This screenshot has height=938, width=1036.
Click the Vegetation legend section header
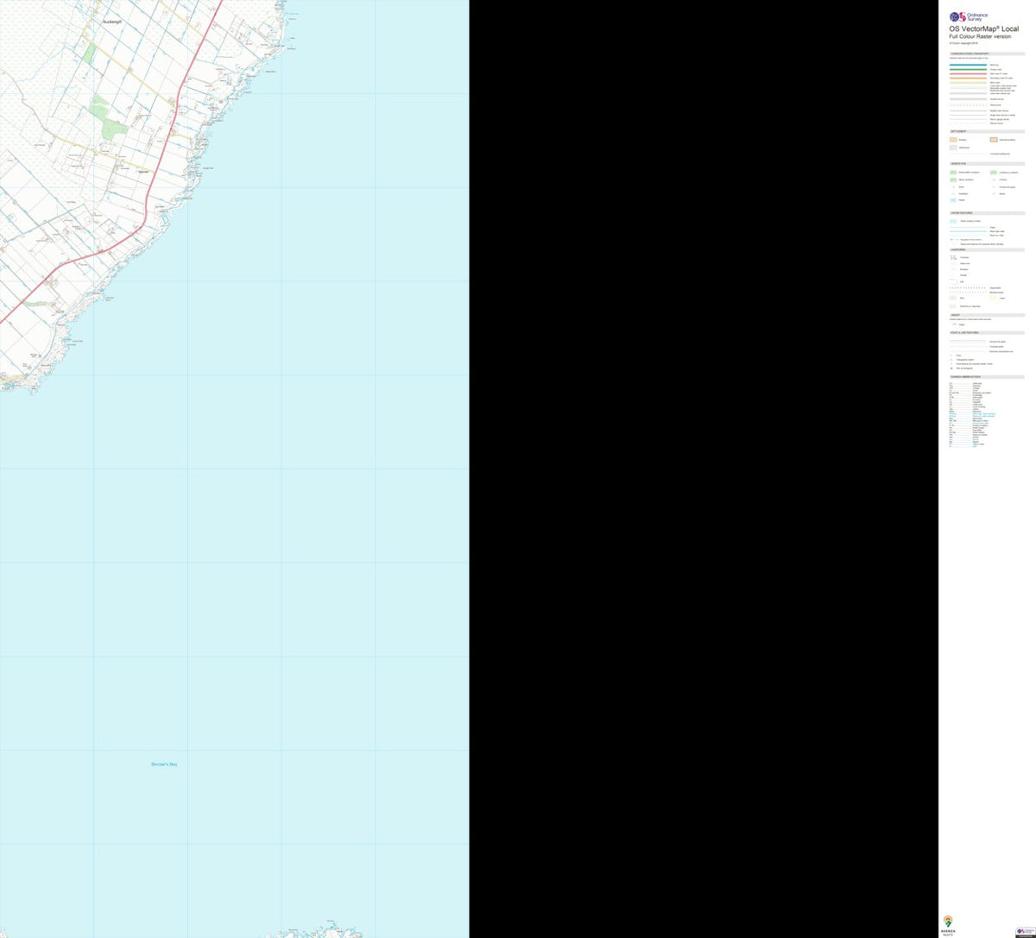987,163
